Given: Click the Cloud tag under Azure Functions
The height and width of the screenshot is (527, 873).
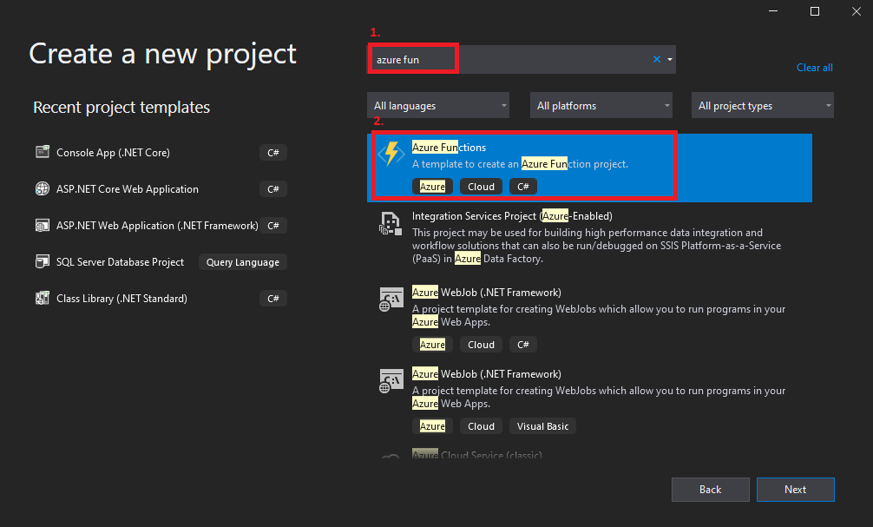Looking at the screenshot, I should click(481, 186).
